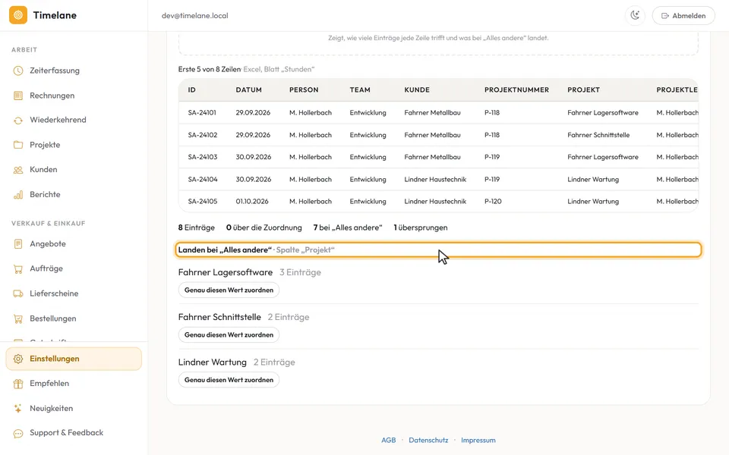The height and width of the screenshot is (455, 729).
Task: Click the Projektnummer column header
Action: click(516, 90)
